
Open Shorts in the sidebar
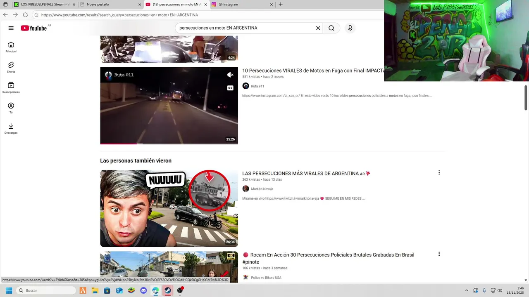(x=11, y=67)
